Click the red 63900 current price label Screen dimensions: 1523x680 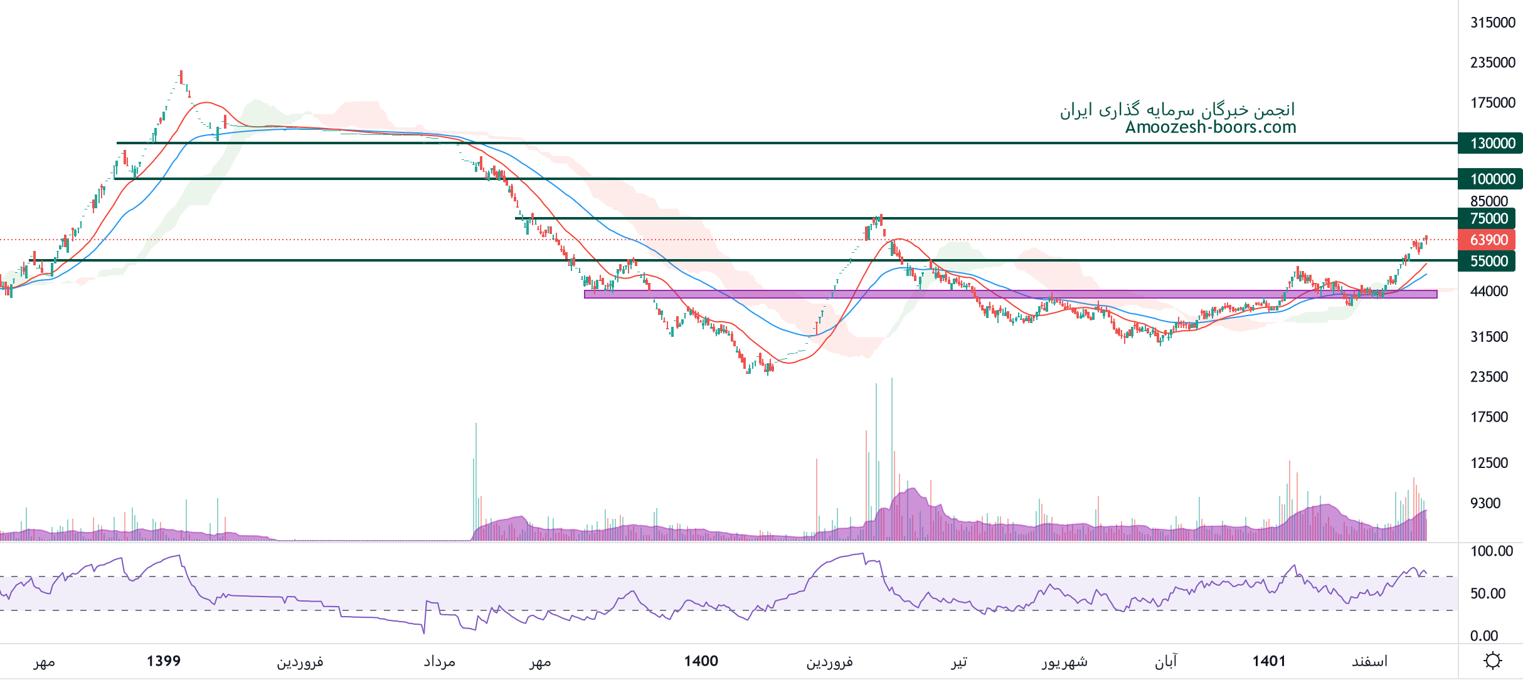(1489, 240)
